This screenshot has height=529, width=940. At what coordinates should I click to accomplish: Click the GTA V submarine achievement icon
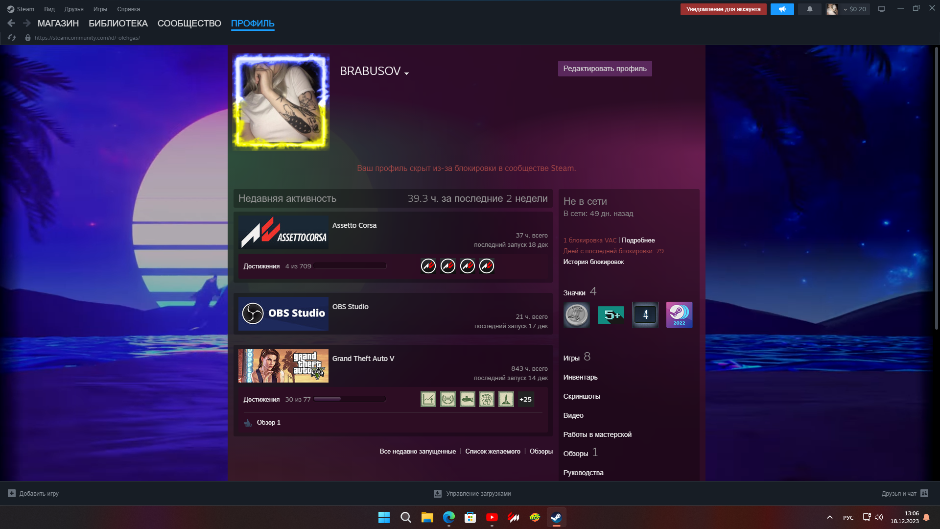(x=468, y=399)
